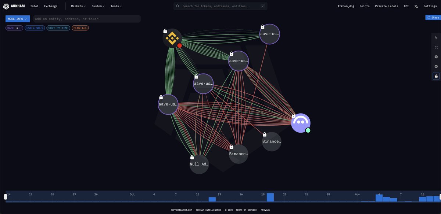
Task: Click the timeline's left range handle
Action: pyautogui.click(x=6, y=197)
